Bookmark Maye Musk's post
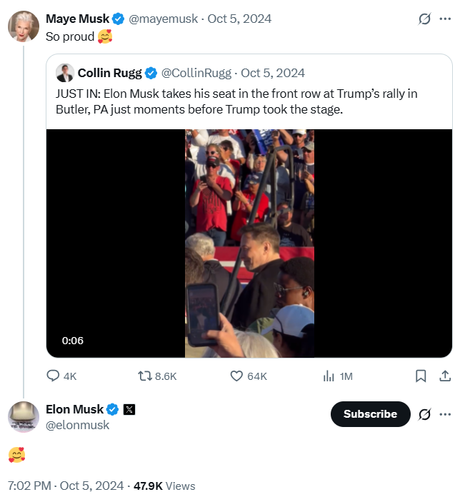The height and width of the screenshot is (497, 465). [421, 376]
